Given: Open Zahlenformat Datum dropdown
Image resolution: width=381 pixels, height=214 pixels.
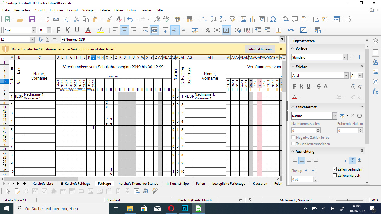Looking at the screenshot, I should pyautogui.click(x=335, y=116).
